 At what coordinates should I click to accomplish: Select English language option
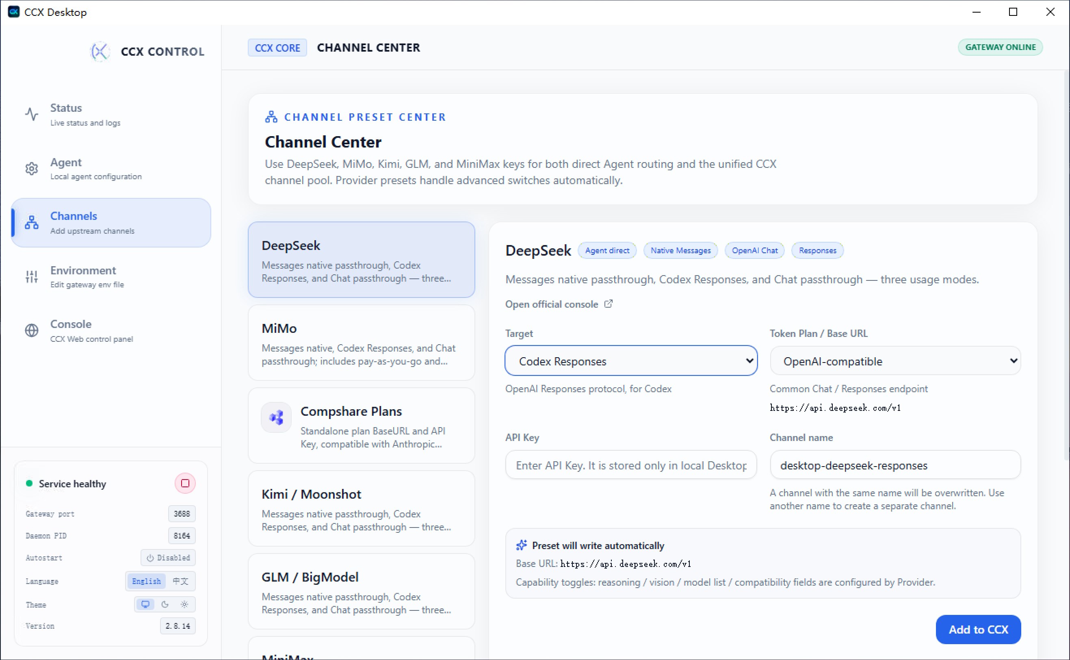pyautogui.click(x=146, y=582)
